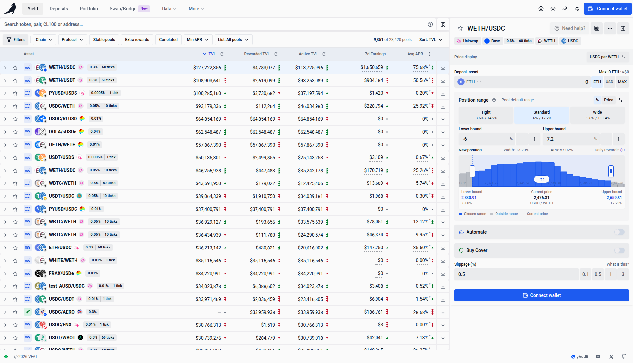Click the upper bound range handle on chart
633x363 pixels.
[611, 171]
